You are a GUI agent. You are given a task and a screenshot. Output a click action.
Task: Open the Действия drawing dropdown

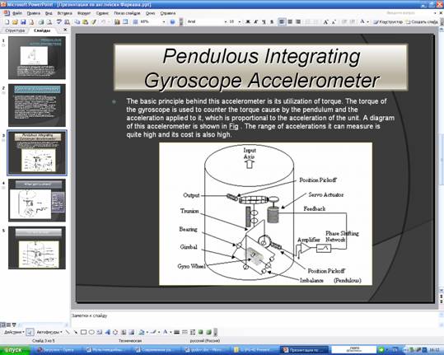[14, 332]
